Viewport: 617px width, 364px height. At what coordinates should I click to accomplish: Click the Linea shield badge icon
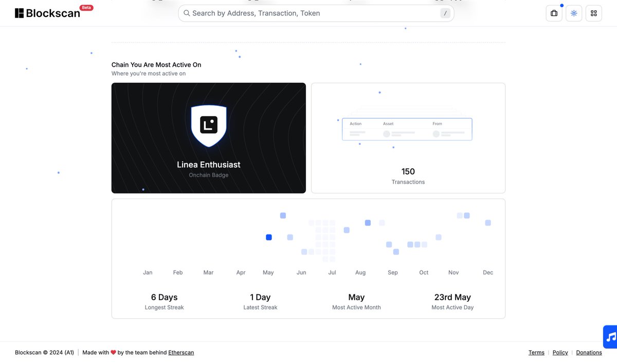[x=209, y=125]
